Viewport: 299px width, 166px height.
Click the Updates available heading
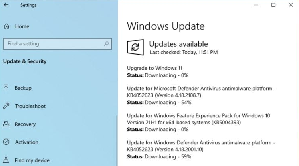point(178,44)
